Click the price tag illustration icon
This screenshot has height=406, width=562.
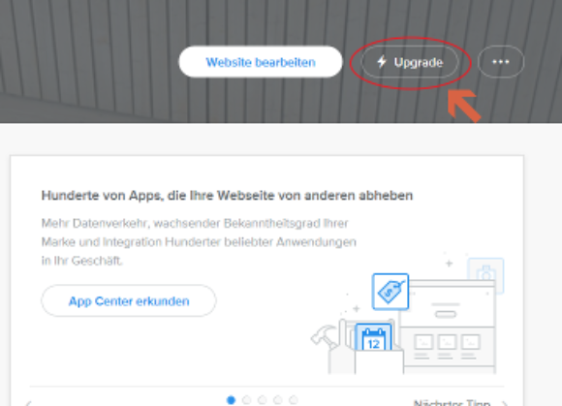click(390, 292)
